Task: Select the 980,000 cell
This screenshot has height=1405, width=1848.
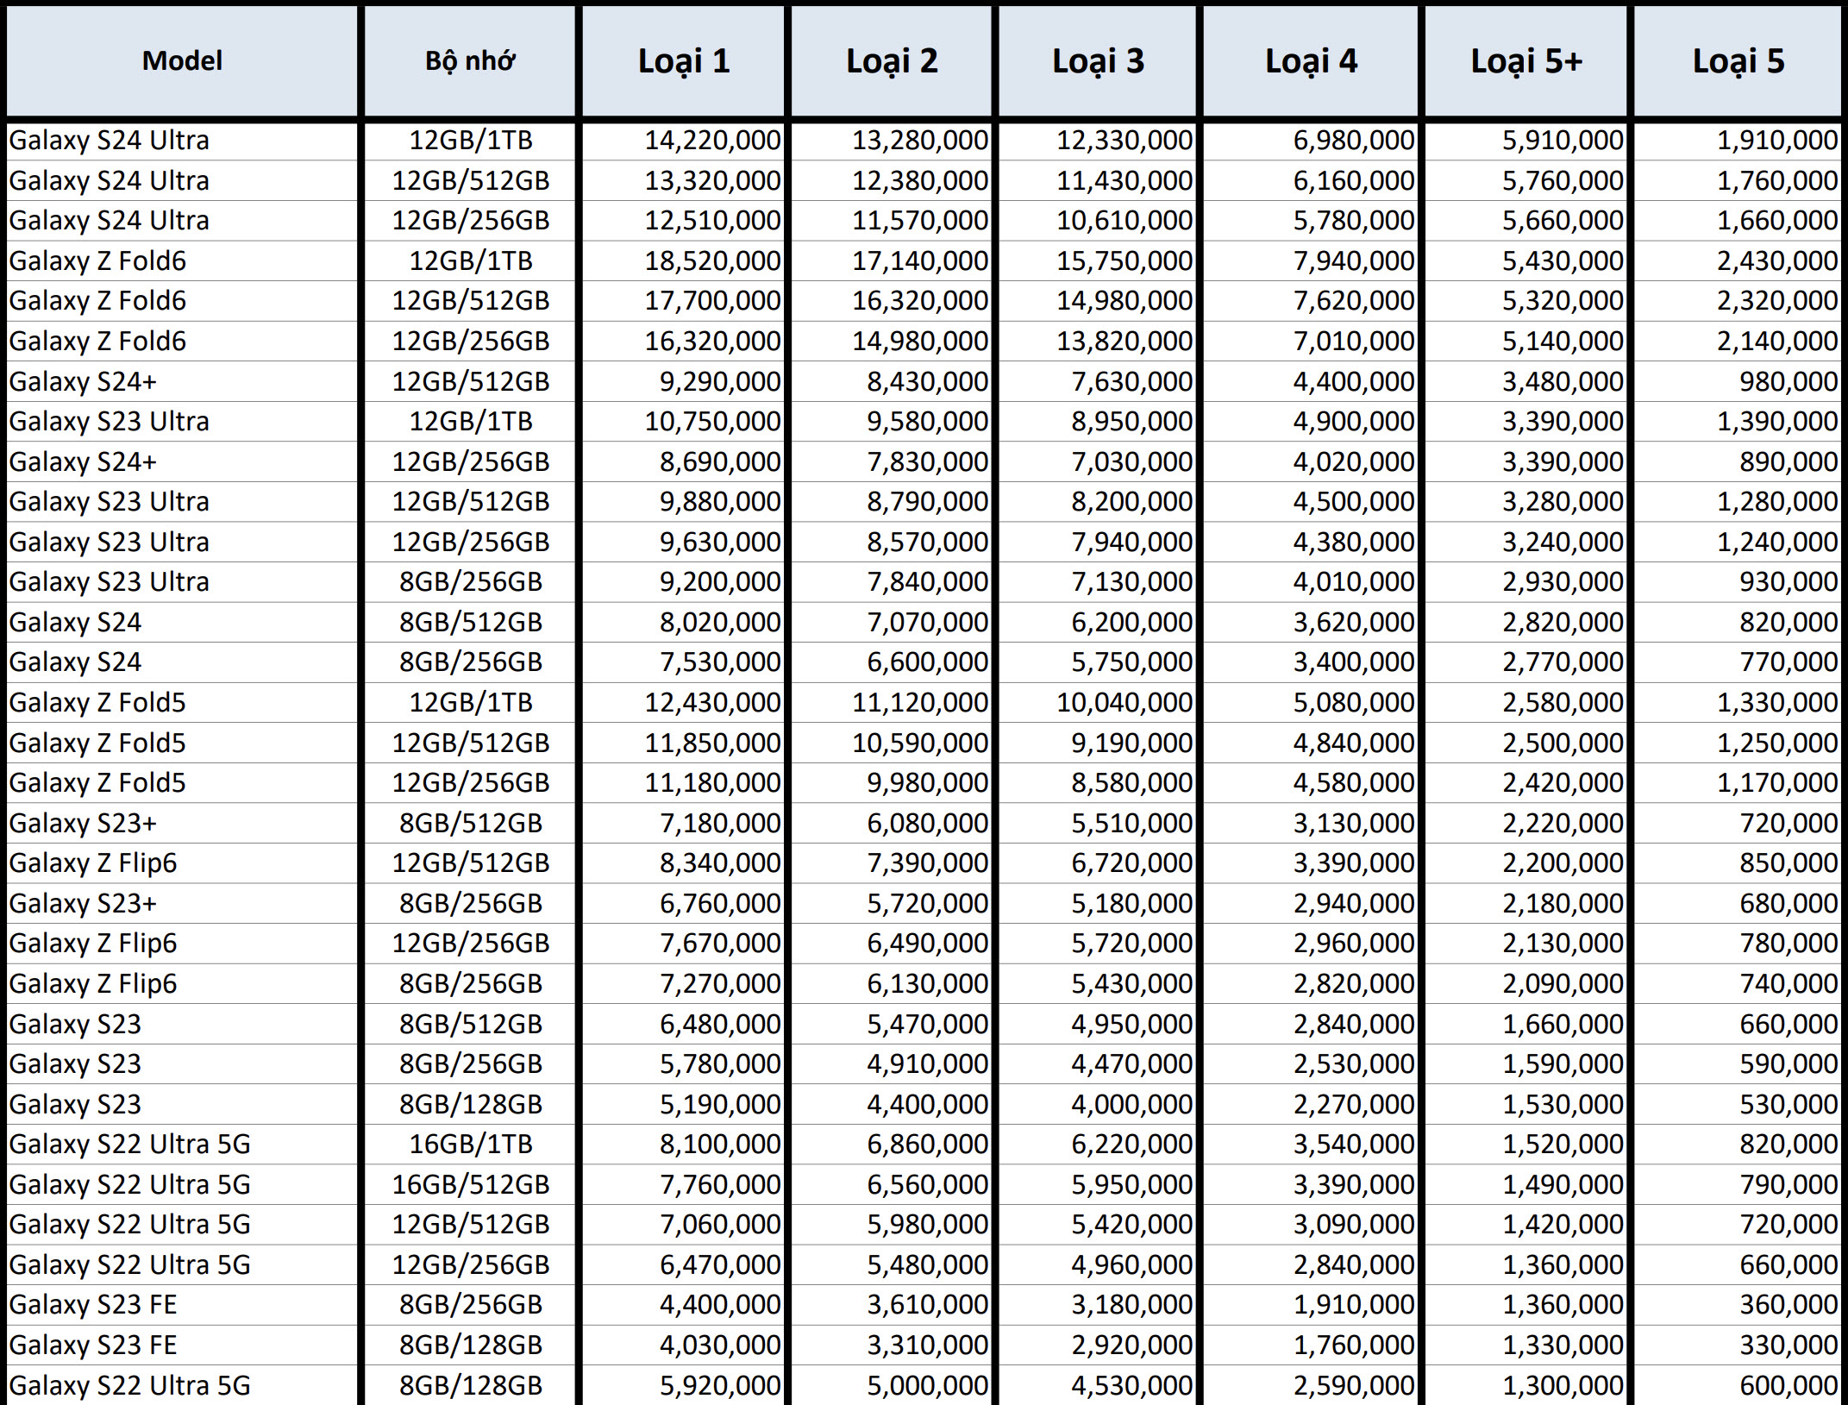Action: point(1738,381)
